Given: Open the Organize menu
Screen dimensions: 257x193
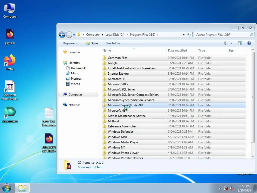Looking at the screenshot, I should [x=70, y=43].
